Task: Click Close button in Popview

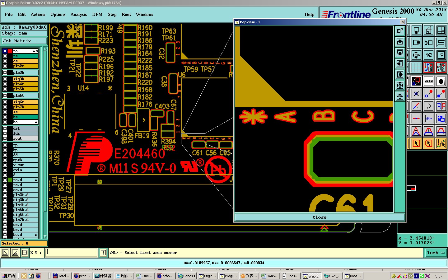Action: (x=320, y=217)
